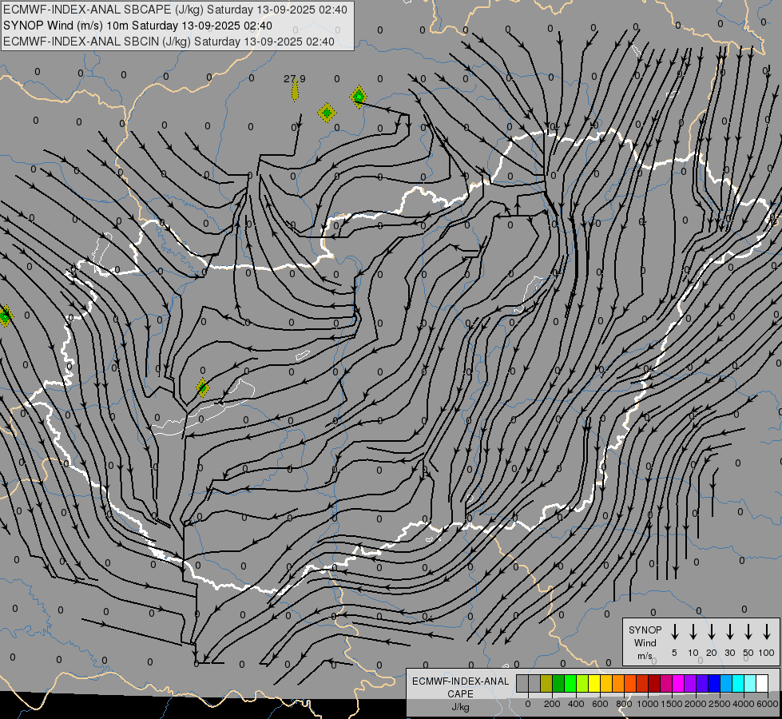Click the 27.9 CAPE value label
This screenshot has width=782, height=719.
pos(294,79)
